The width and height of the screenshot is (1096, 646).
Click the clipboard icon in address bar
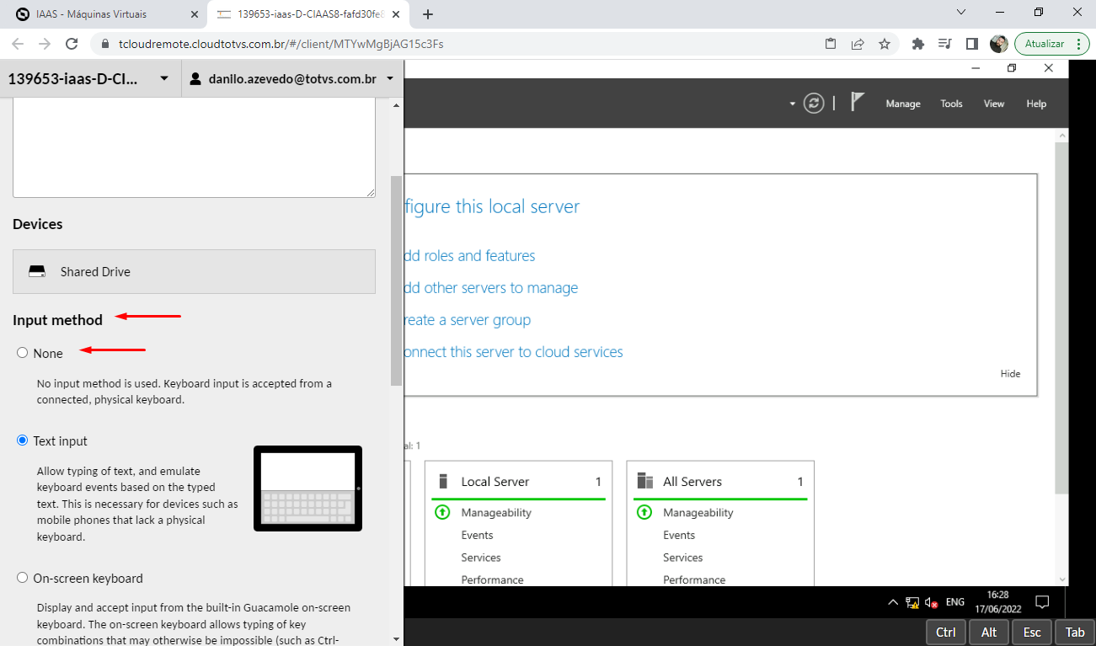point(831,44)
